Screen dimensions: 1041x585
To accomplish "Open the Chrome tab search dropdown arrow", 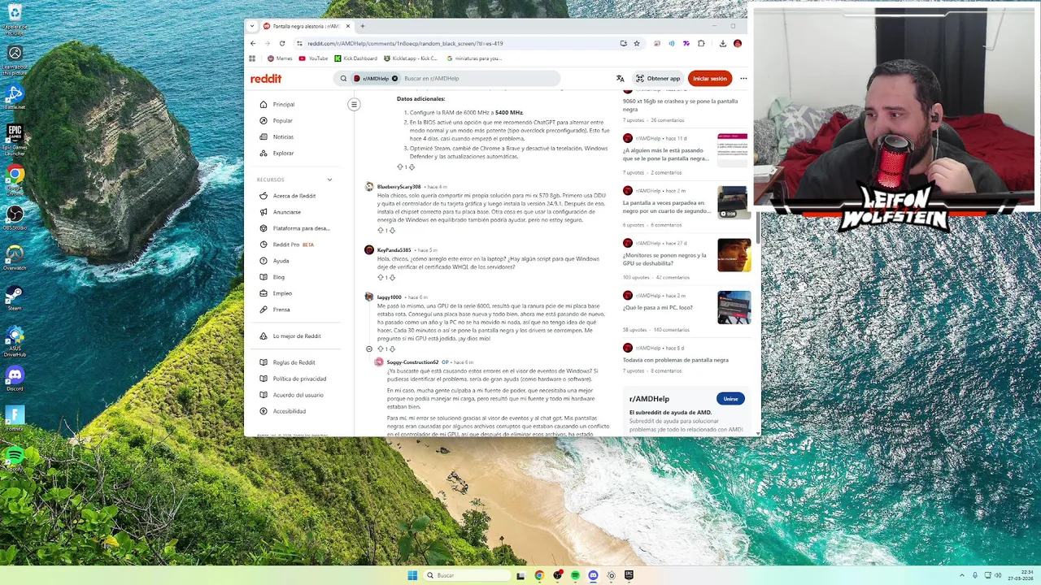I will pos(252,26).
